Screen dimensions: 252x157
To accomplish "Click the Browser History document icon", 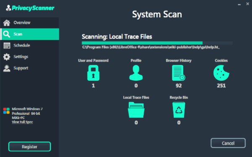I will tap(178, 73).
